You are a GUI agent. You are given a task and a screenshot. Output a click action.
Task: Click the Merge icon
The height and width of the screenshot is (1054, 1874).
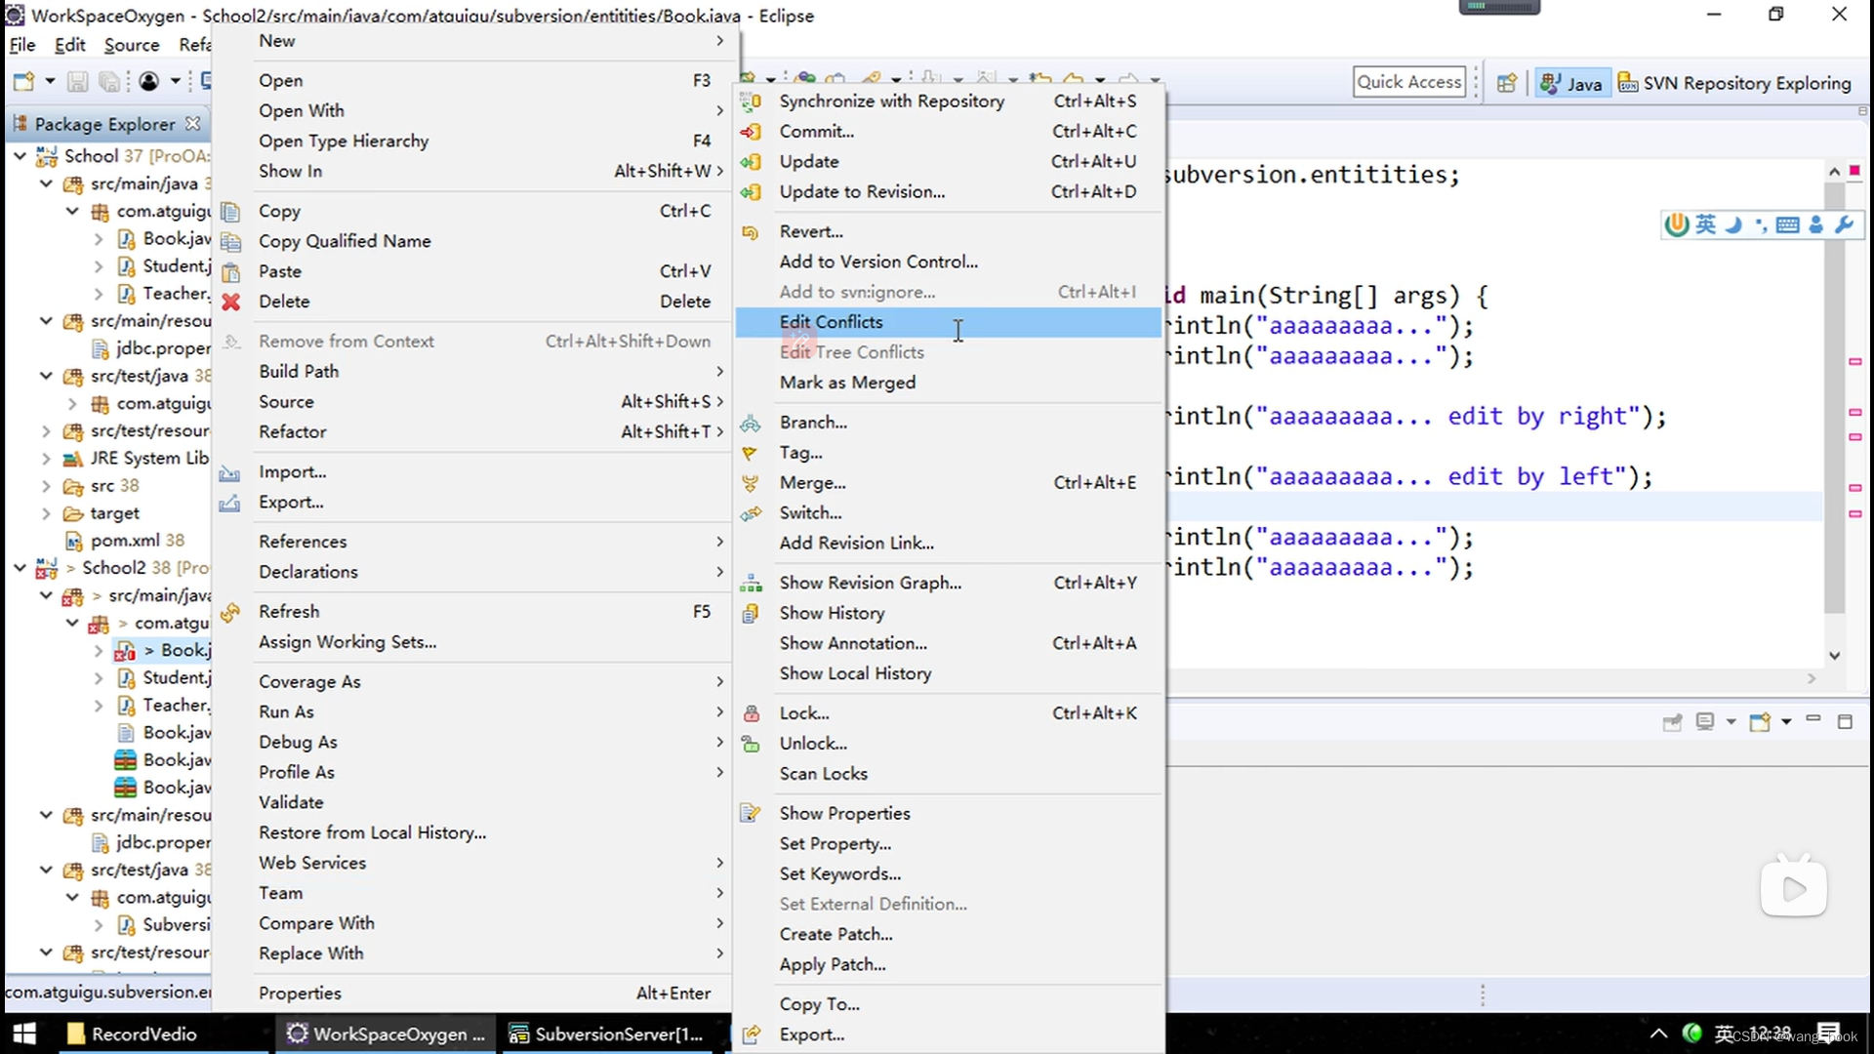(x=751, y=483)
